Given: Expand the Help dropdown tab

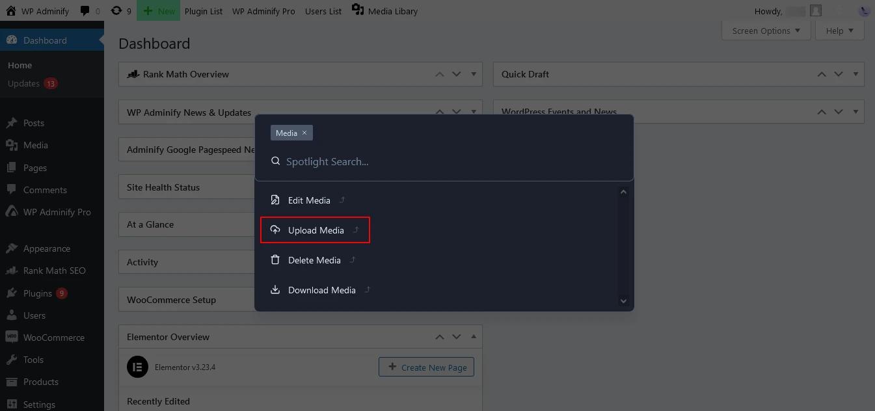Looking at the screenshot, I should click(839, 31).
